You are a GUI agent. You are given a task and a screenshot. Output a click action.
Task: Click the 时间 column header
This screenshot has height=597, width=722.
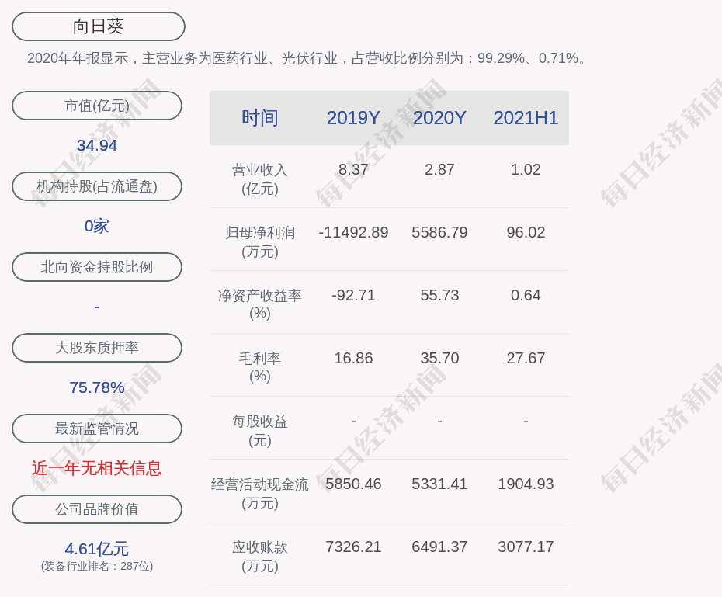260,118
